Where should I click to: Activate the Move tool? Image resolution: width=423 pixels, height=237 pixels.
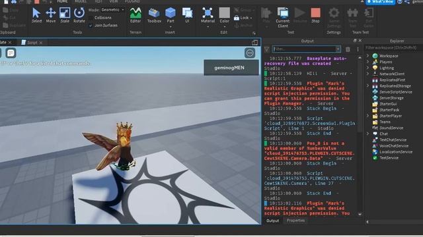click(50, 15)
